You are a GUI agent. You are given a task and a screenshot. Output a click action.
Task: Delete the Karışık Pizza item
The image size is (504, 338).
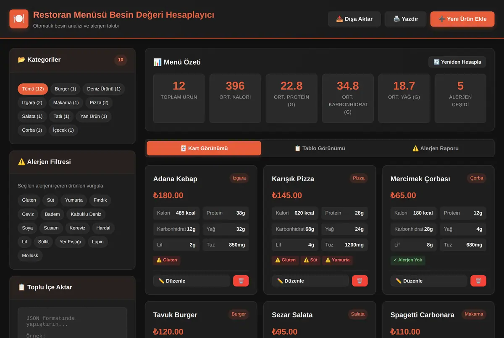click(360, 281)
